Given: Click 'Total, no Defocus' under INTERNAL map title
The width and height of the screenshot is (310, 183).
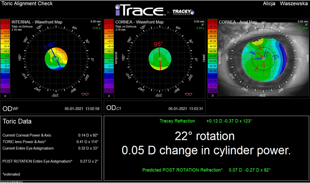Looking at the screenshot, I should pos(22,26).
